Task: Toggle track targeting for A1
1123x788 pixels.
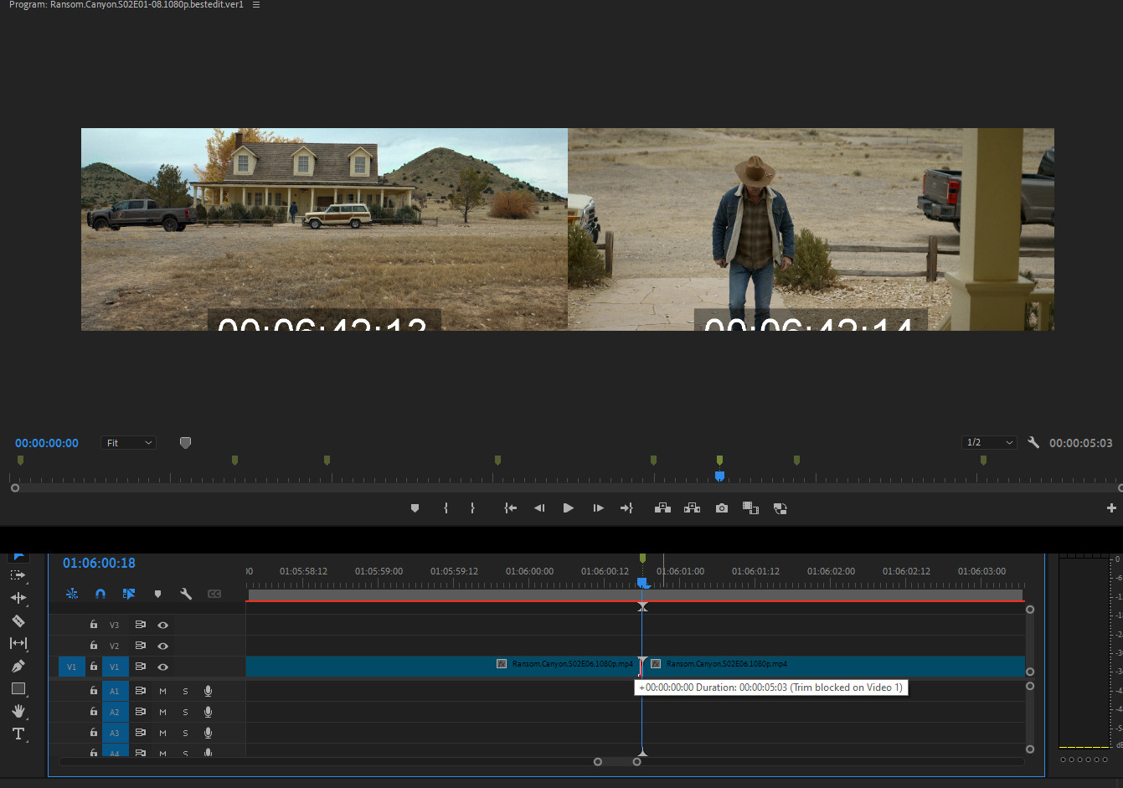Action: [115, 691]
